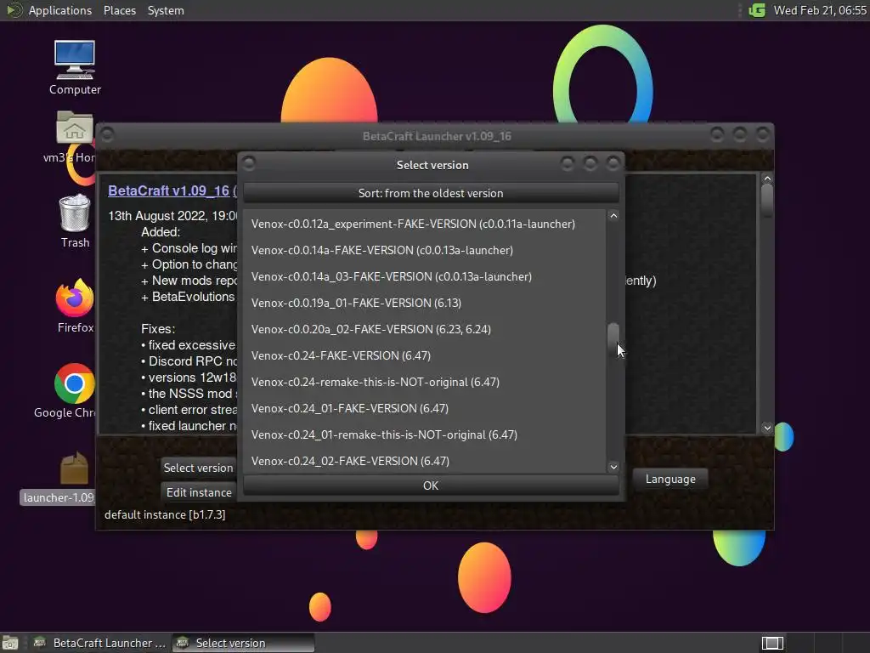Viewport: 870px width, 653px height.
Task: Click version list scroll down arrow
Action: 613,467
